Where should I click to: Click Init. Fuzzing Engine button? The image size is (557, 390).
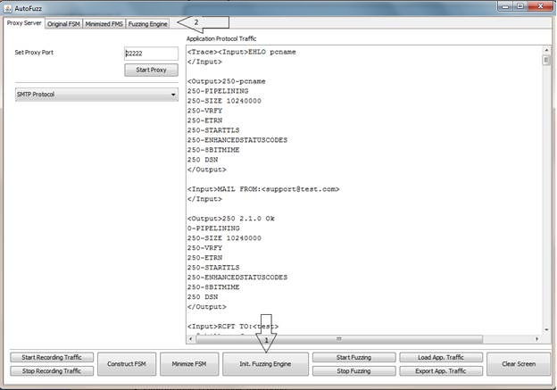point(265,364)
